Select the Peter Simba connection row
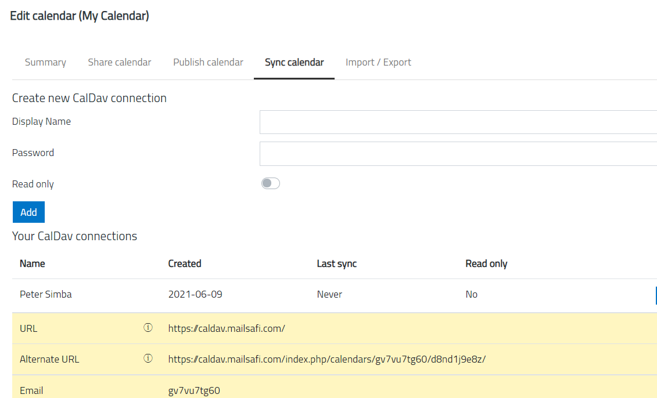657x398 pixels. pos(46,295)
